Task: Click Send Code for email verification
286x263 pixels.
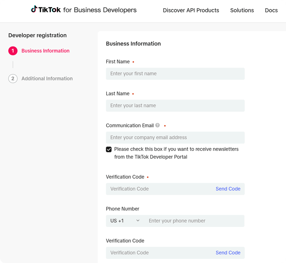Action: click(228, 189)
